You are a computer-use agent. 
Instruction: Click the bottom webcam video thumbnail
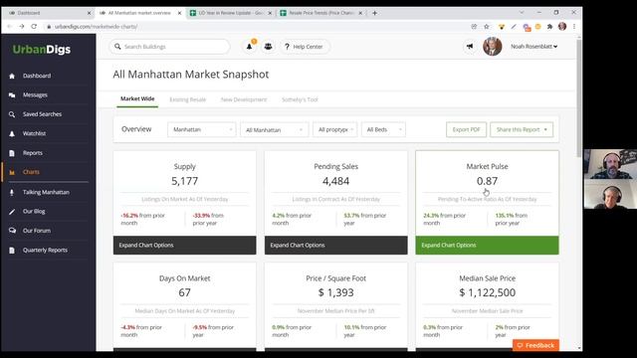[610, 194]
